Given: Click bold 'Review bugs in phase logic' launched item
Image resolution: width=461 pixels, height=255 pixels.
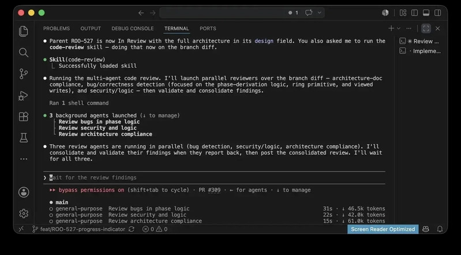Looking at the screenshot, I should click(x=99, y=122).
